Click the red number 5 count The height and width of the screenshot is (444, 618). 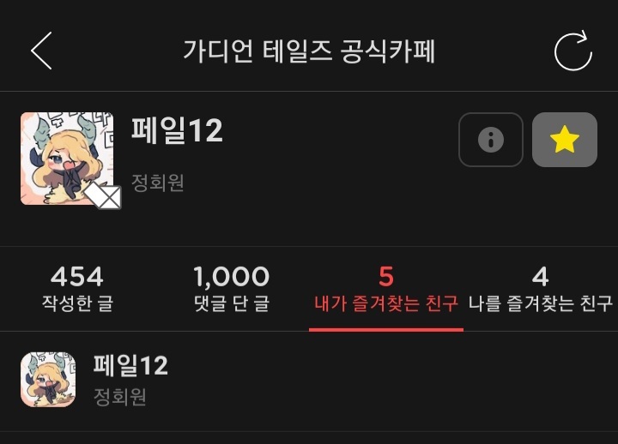pyautogui.click(x=386, y=276)
